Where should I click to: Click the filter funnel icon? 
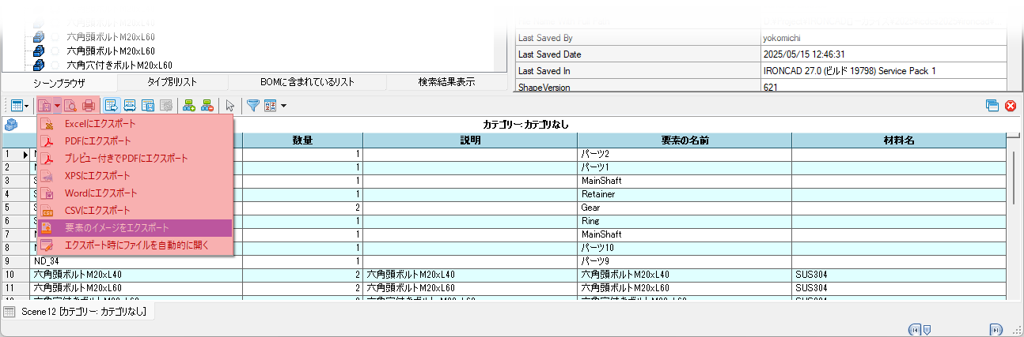click(x=253, y=105)
